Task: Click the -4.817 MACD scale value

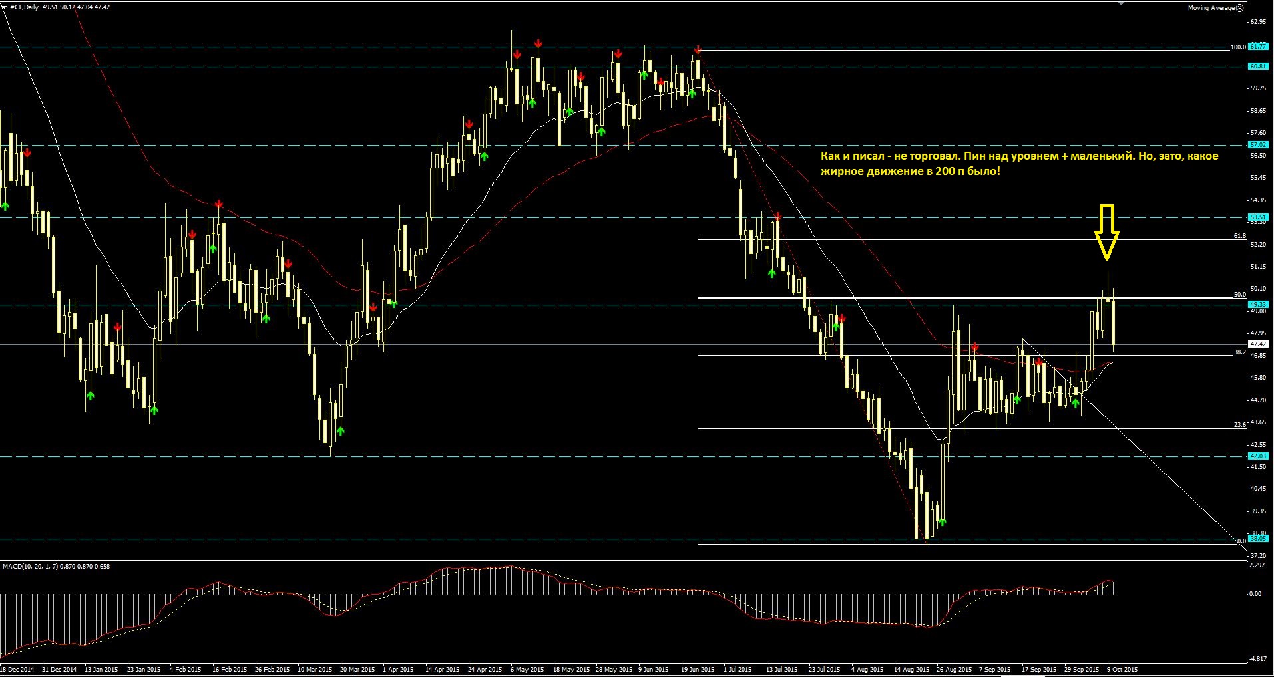Action: 1258,660
